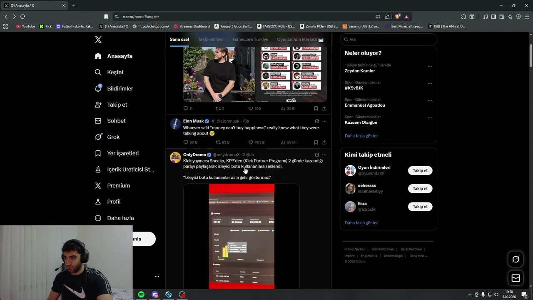Show more under Kimi takip etmeli
Viewport: 533px width, 300px height.
361,223
